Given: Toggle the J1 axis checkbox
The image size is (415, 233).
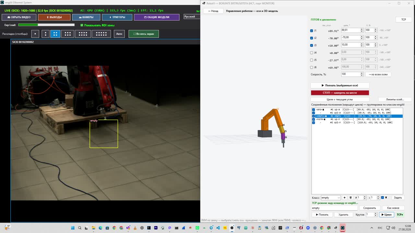Looking at the screenshot, I should pos(312,31).
